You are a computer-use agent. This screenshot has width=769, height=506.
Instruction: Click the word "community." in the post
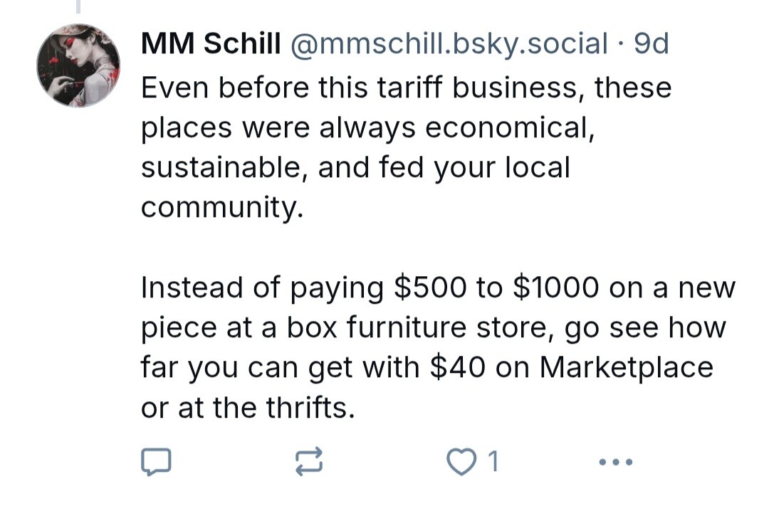point(223,208)
